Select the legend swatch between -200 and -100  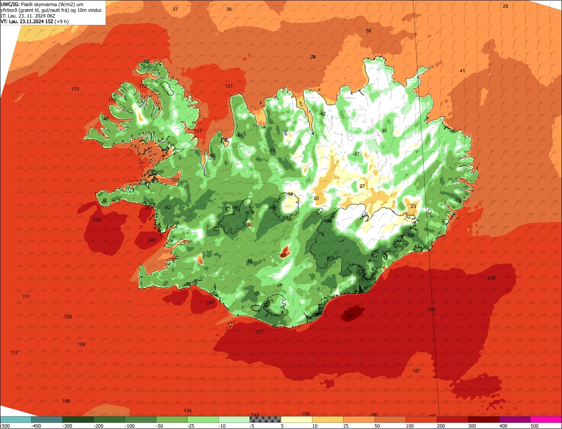coord(109,420)
